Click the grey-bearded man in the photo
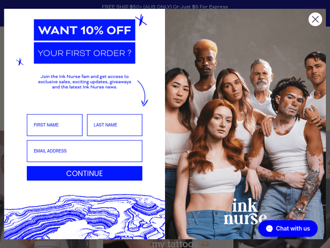The image size is (330, 248). 261,84
